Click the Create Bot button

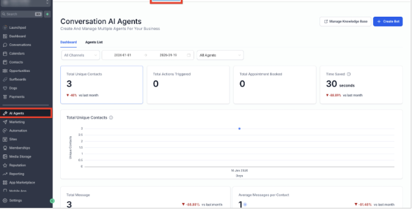pos(388,22)
